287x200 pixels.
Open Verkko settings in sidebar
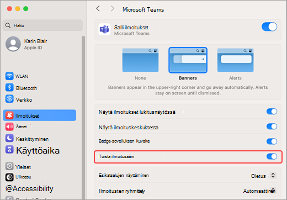40,99
